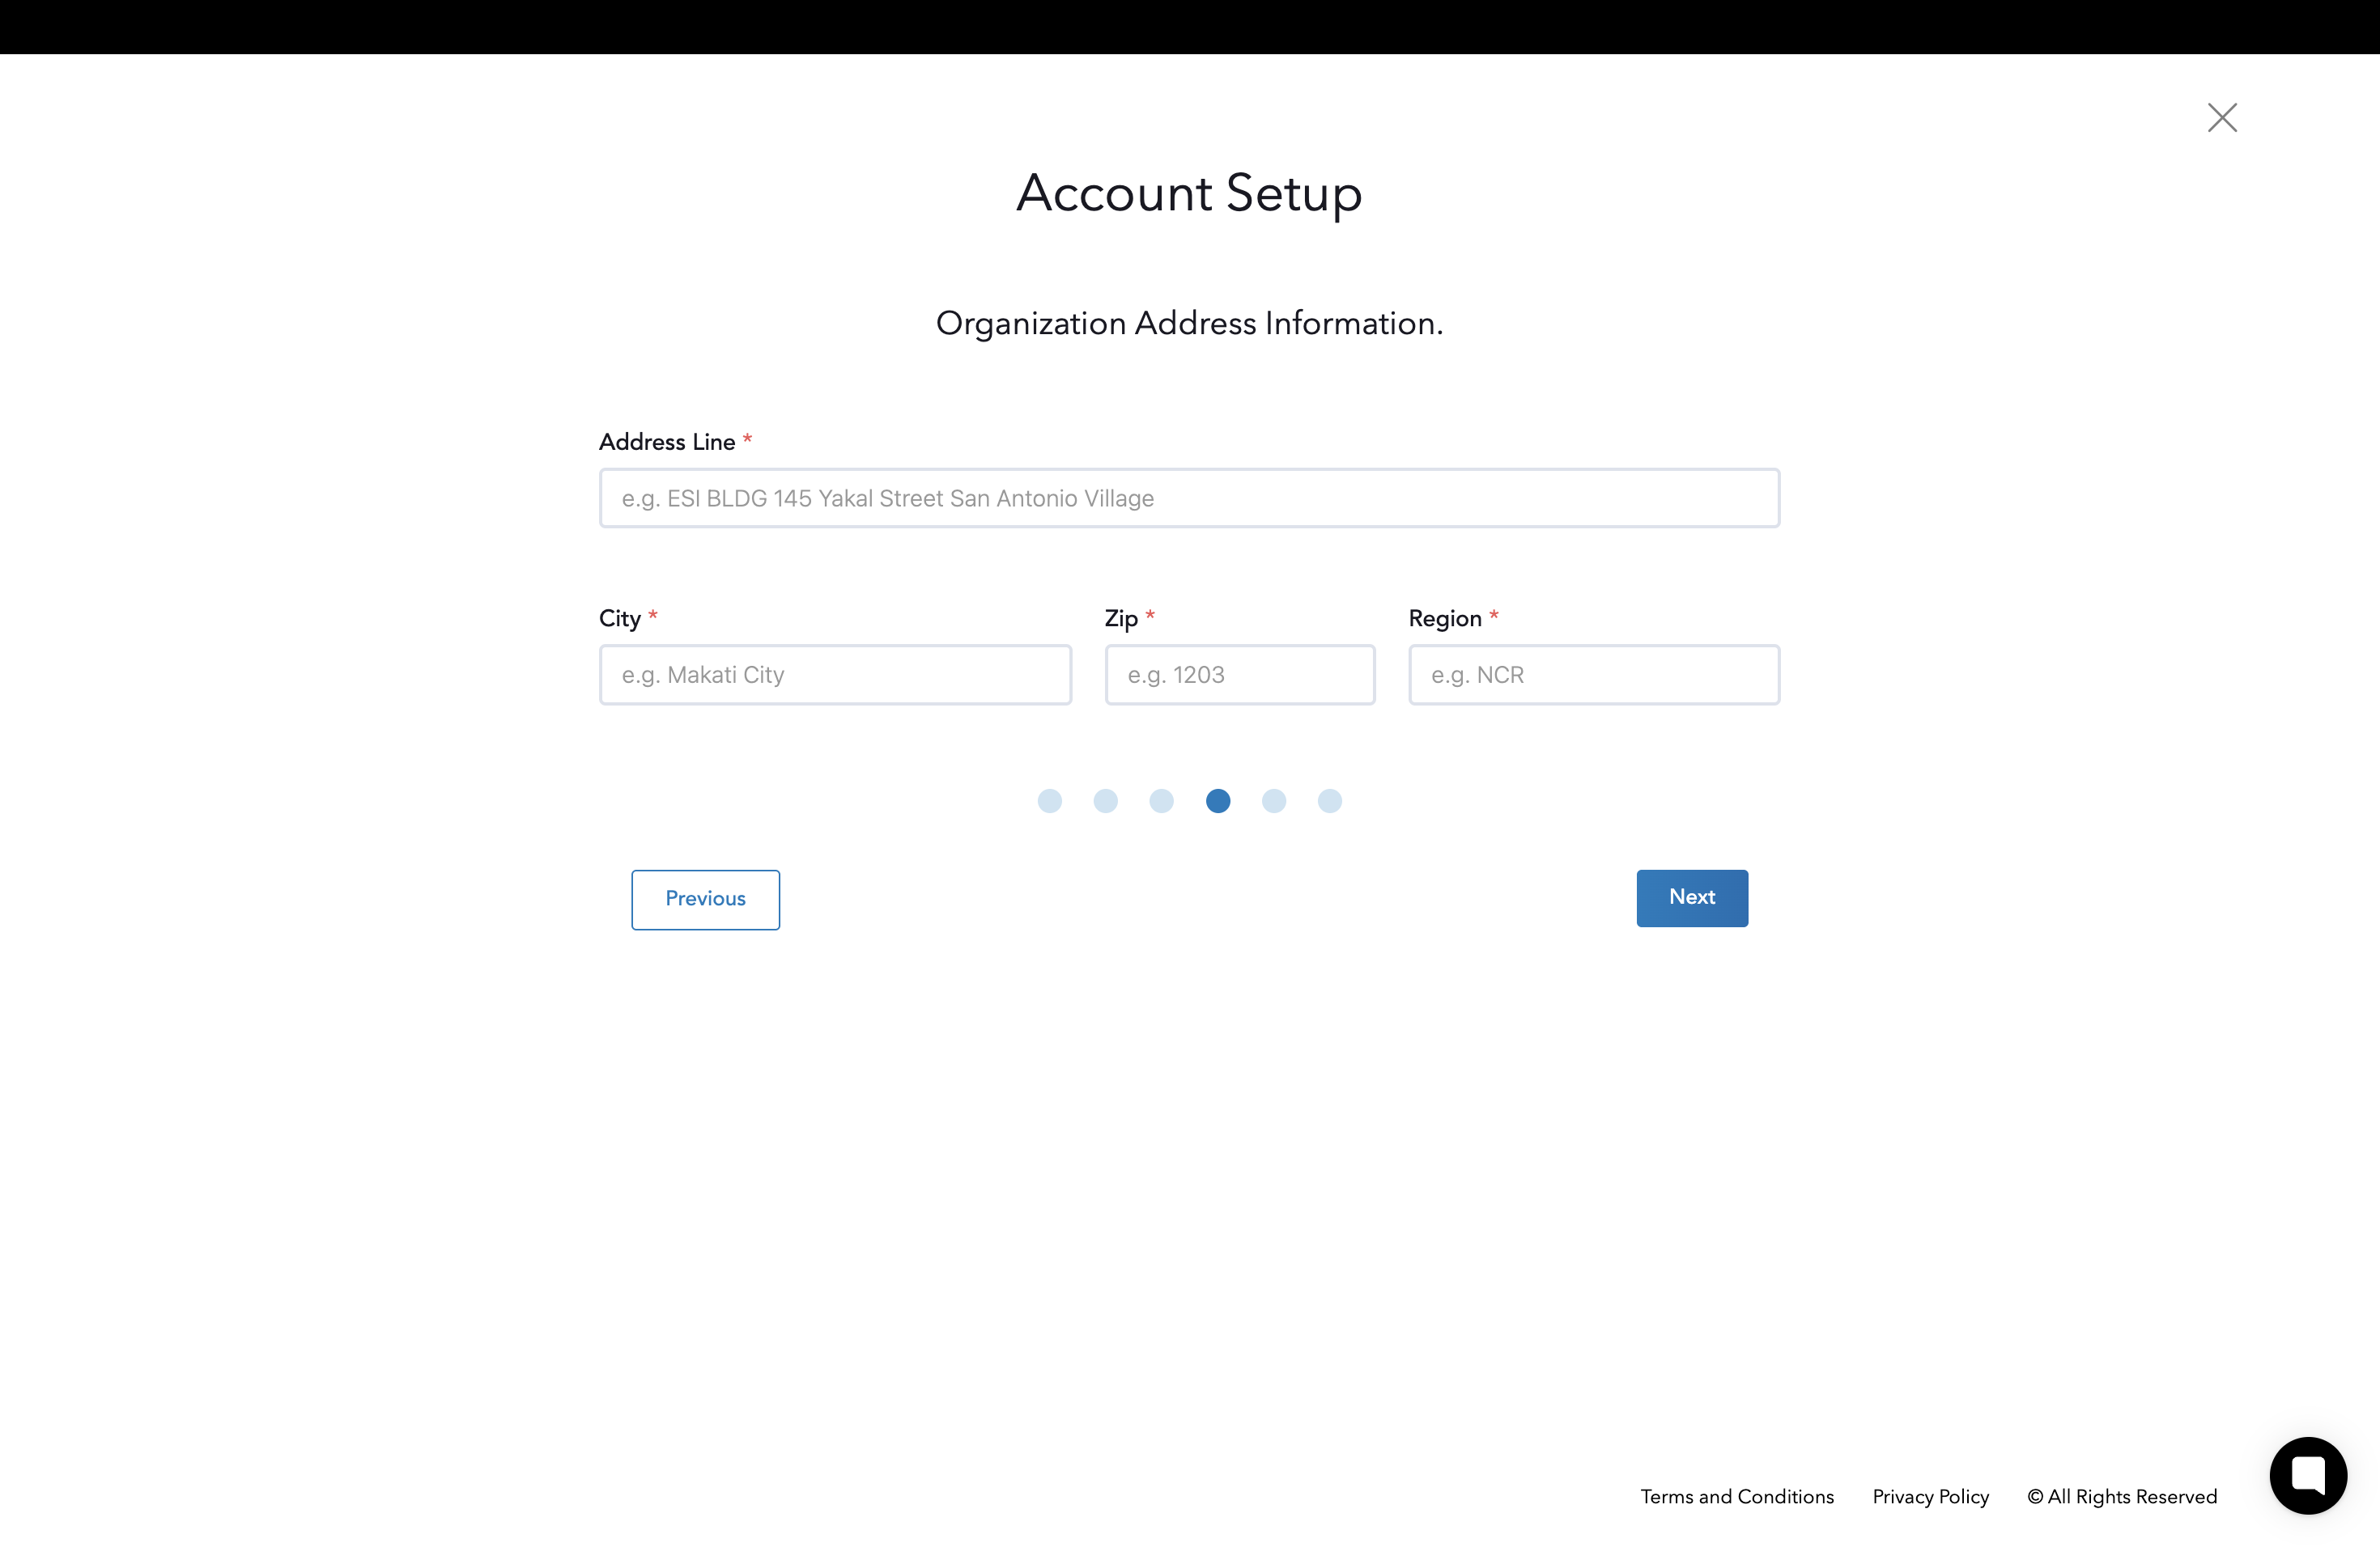Image resolution: width=2380 pixels, height=1547 pixels.
Task: Click the Organization Address Information subtitle
Action: [1189, 323]
